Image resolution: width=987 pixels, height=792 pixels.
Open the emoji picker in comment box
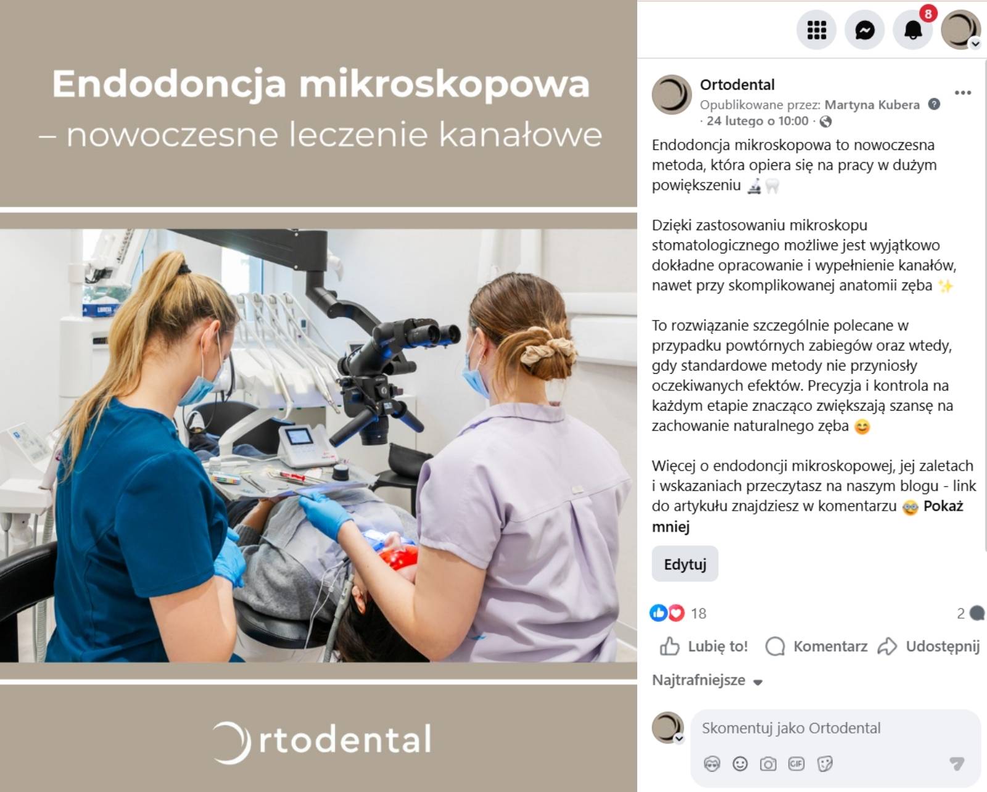(x=740, y=764)
